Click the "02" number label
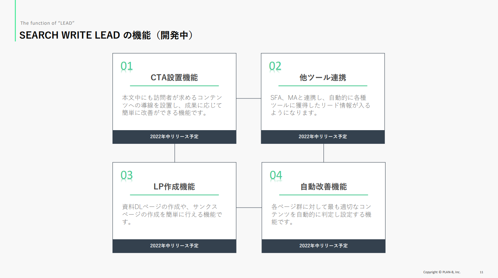The width and height of the screenshot is (498, 278). pyautogui.click(x=275, y=66)
